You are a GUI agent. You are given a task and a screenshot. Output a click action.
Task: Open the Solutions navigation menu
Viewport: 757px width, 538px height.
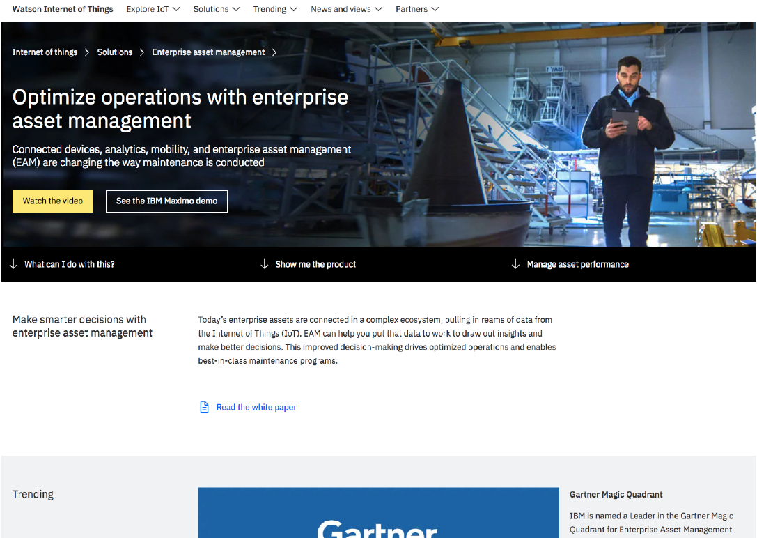point(217,9)
